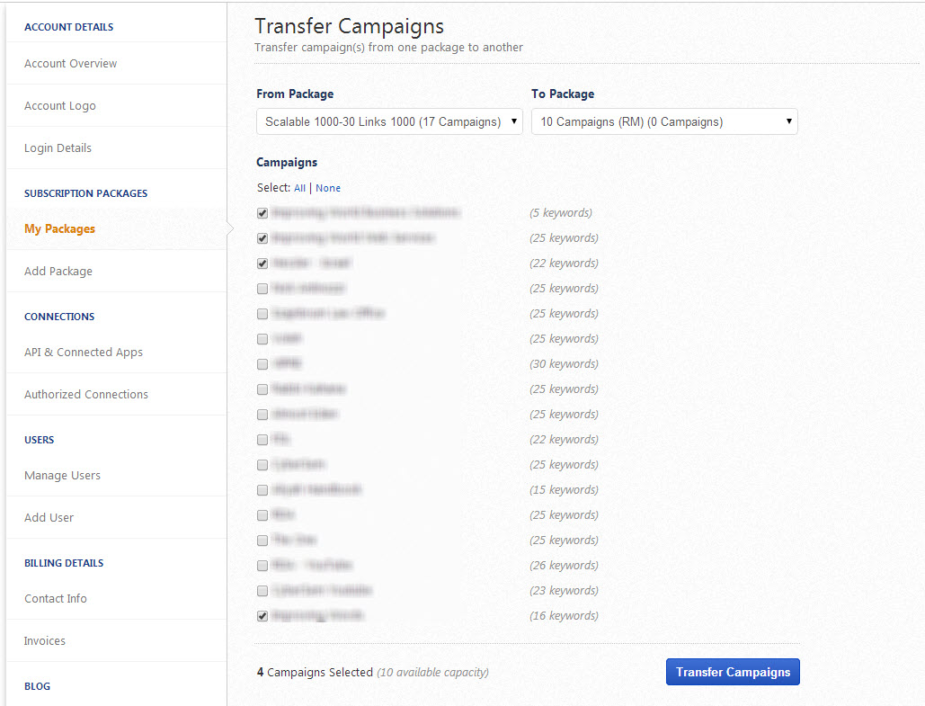
Task: Uncheck the campaign with 5 keywords
Action: tap(262, 213)
